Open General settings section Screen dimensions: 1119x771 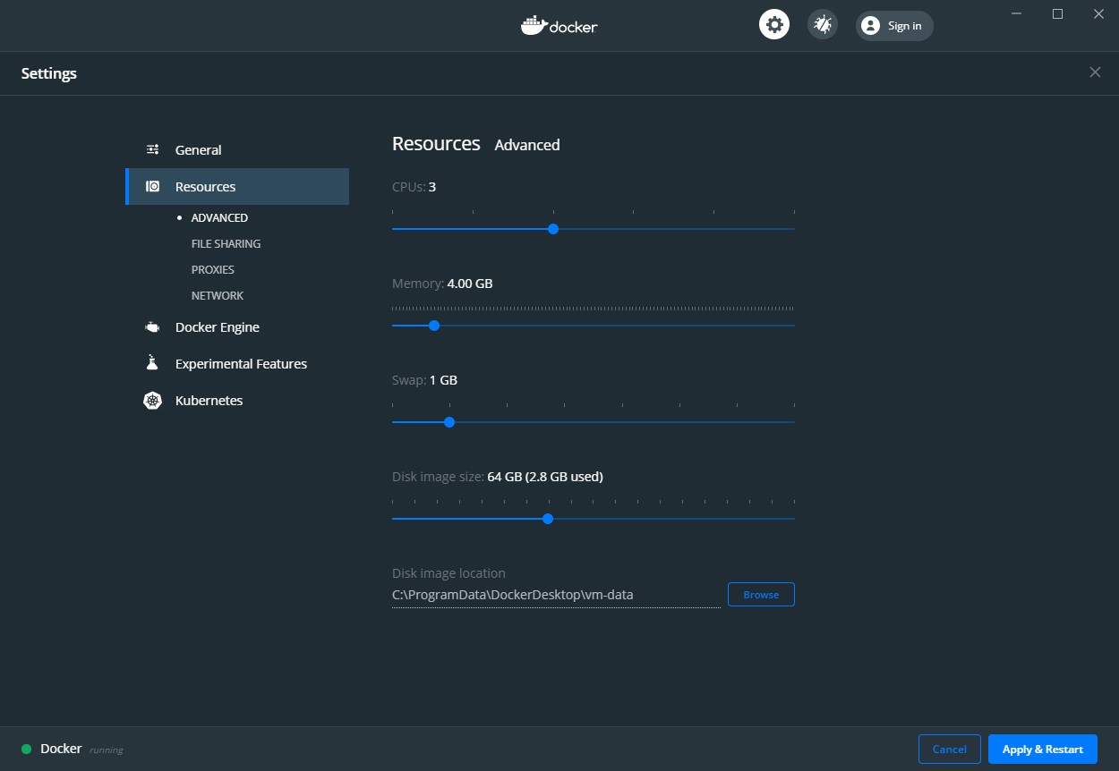pyautogui.click(x=198, y=150)
